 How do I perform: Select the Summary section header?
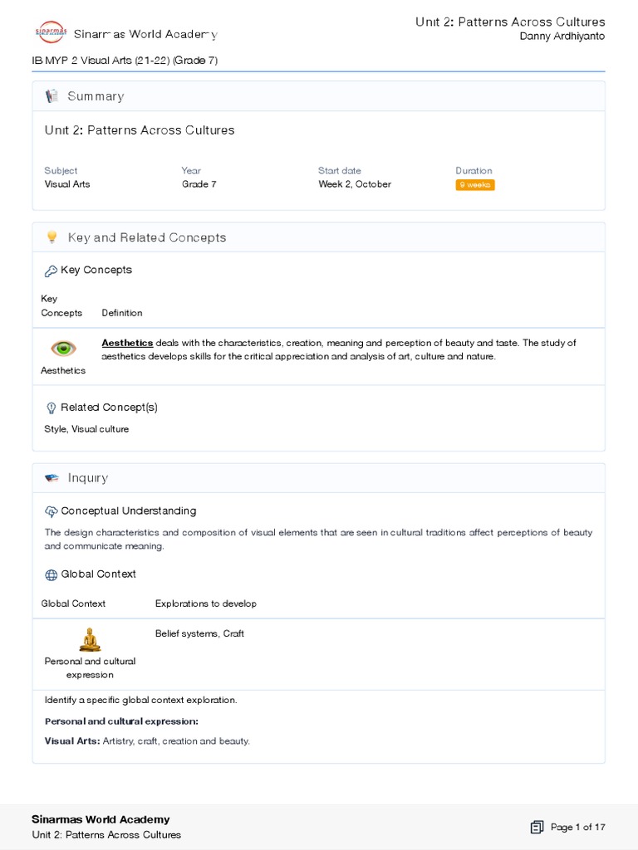pyautogui.click(x=96, y=96)
